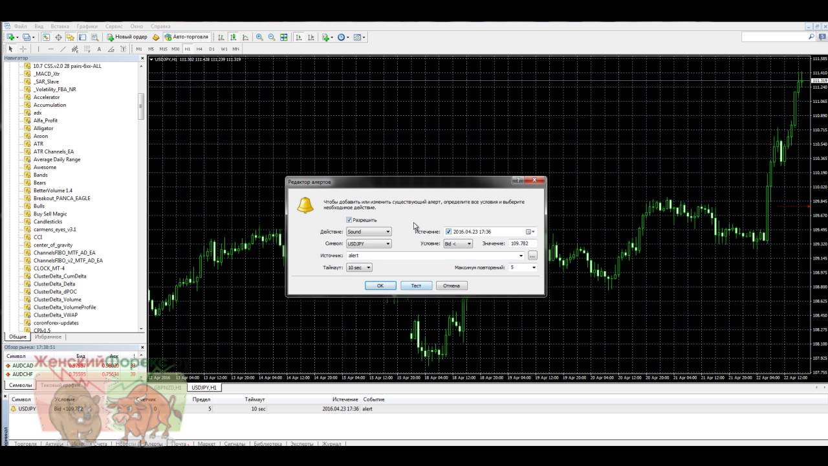Open the Сервис menu
This screenshot has height=466, width=828.
click(114, 27)
